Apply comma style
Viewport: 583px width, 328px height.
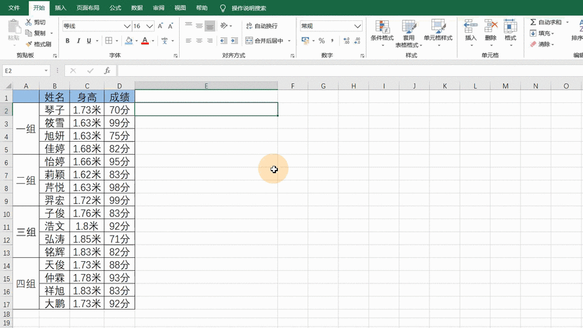332,40
